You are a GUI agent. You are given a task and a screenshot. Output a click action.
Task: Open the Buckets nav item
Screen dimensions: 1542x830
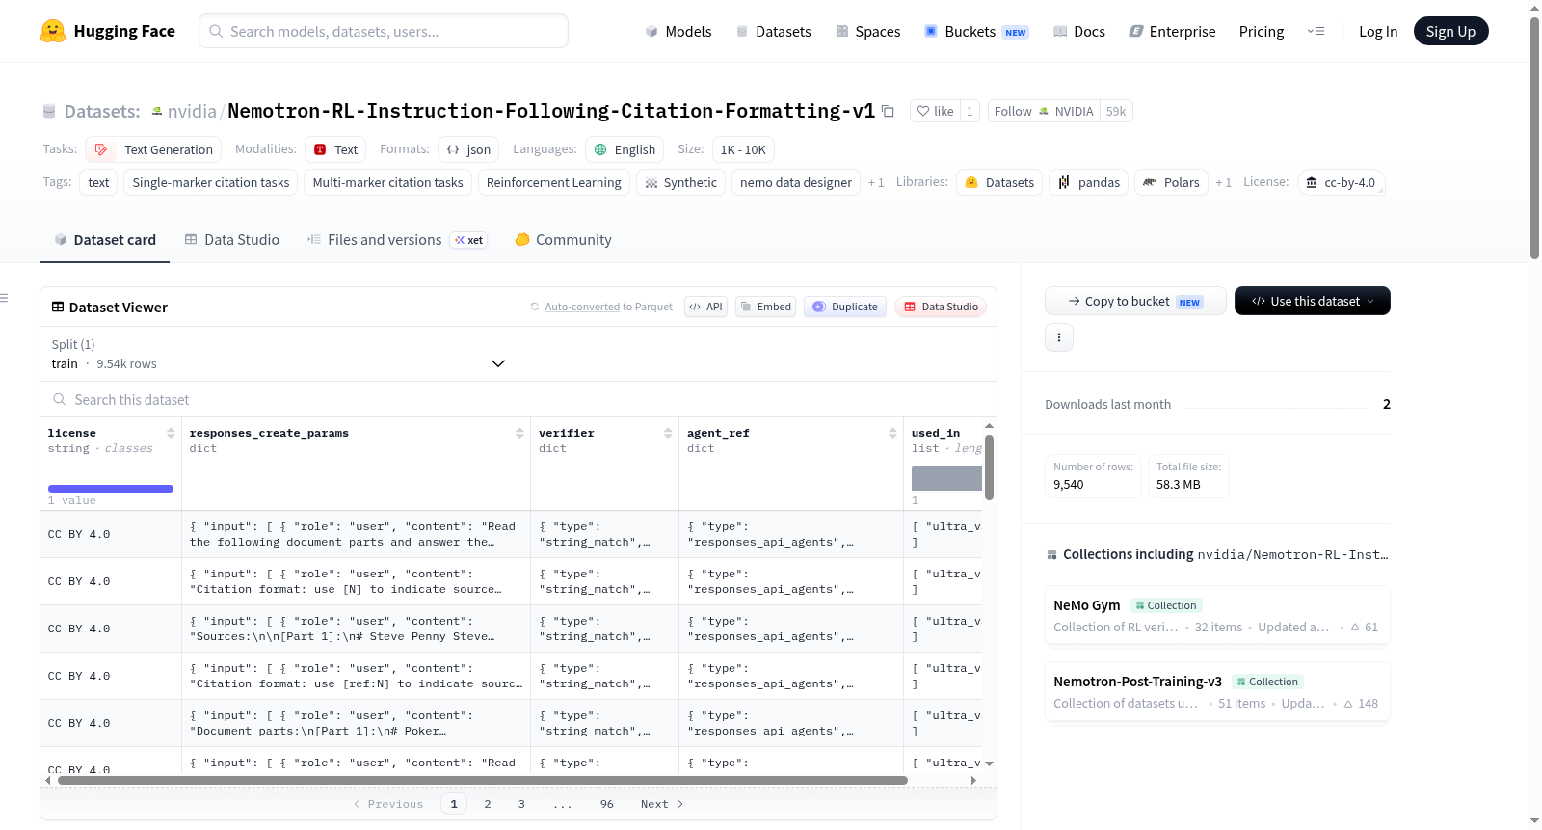coord(976,31)
